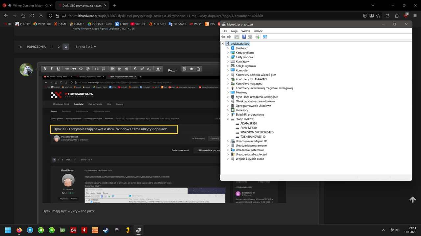Open the Strona 3 z 3 page dropdown
421x236 pixels.
(x=86, y=47)
